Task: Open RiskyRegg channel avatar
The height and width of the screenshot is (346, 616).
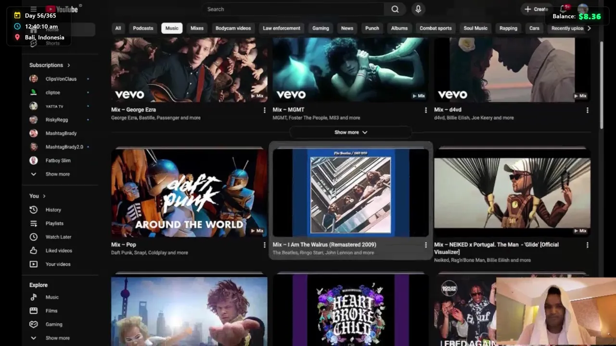Action: pos(34,120)
